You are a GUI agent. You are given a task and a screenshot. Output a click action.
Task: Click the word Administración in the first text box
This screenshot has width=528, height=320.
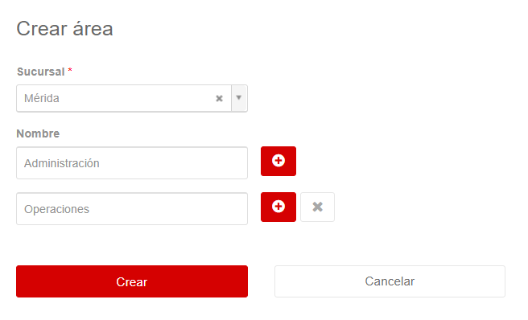click(x=62, y=163)
